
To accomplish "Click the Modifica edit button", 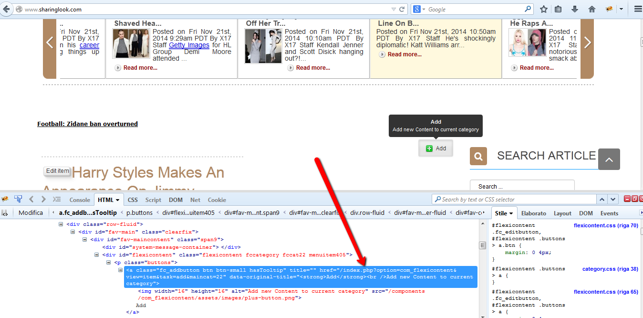I will pyautogui.click(x=31, y=213).
